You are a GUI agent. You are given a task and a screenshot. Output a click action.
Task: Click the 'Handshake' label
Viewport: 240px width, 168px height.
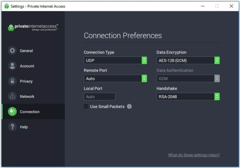click(x=167, y=88)
